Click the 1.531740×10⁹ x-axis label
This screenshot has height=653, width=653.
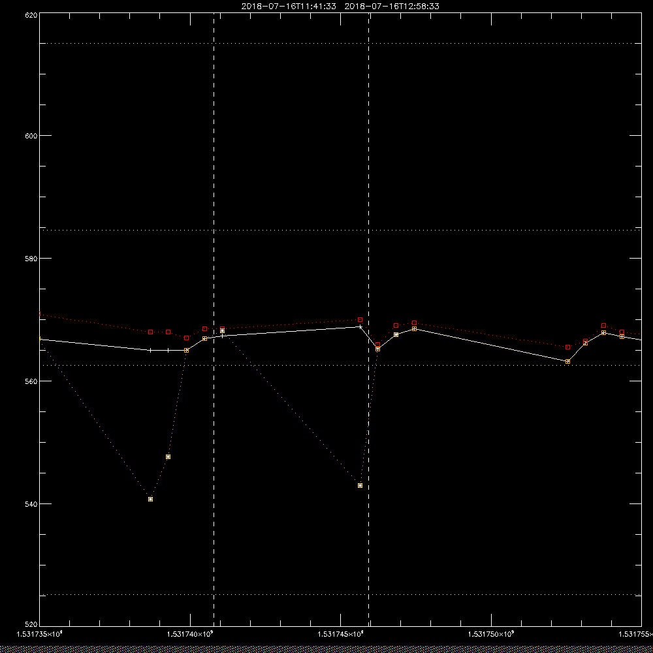click(x=190, y=634)
